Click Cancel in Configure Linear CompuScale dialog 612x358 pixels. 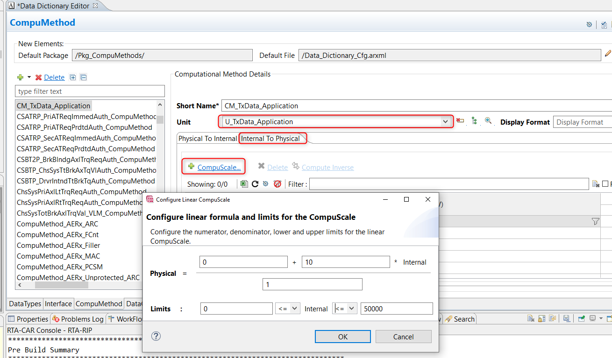pos(403,337)
